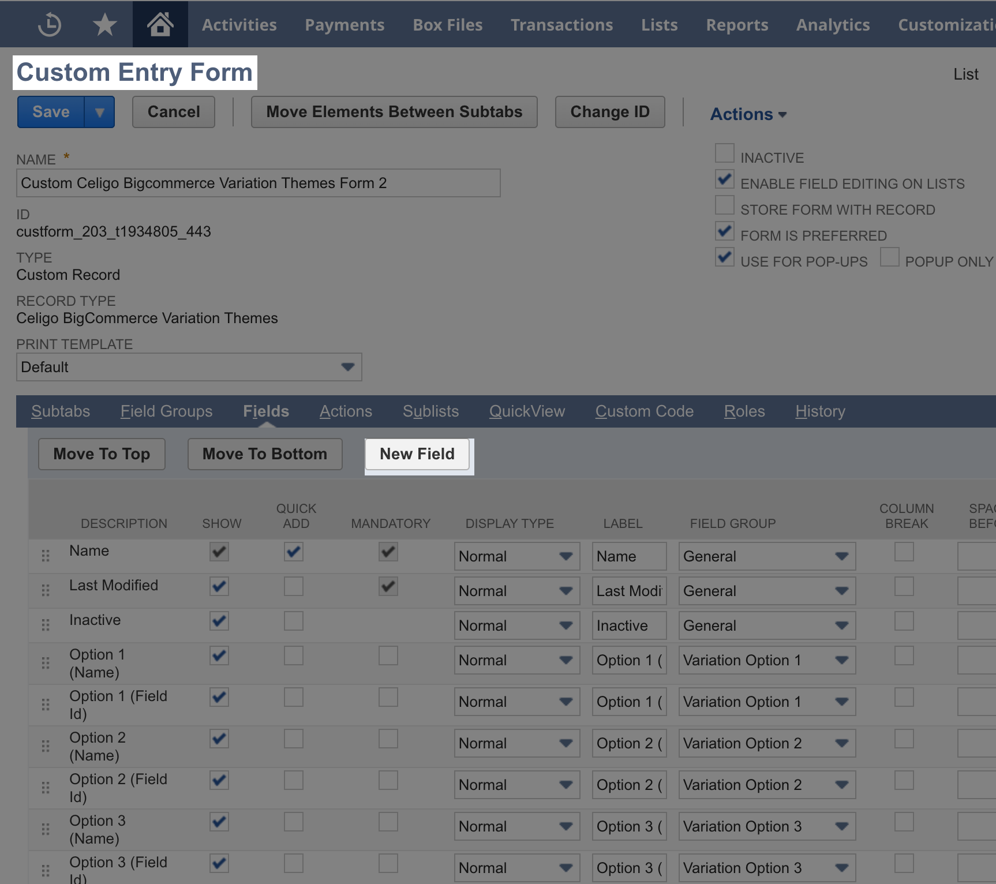Check Column Break for Name row

[x=904, y=552]
